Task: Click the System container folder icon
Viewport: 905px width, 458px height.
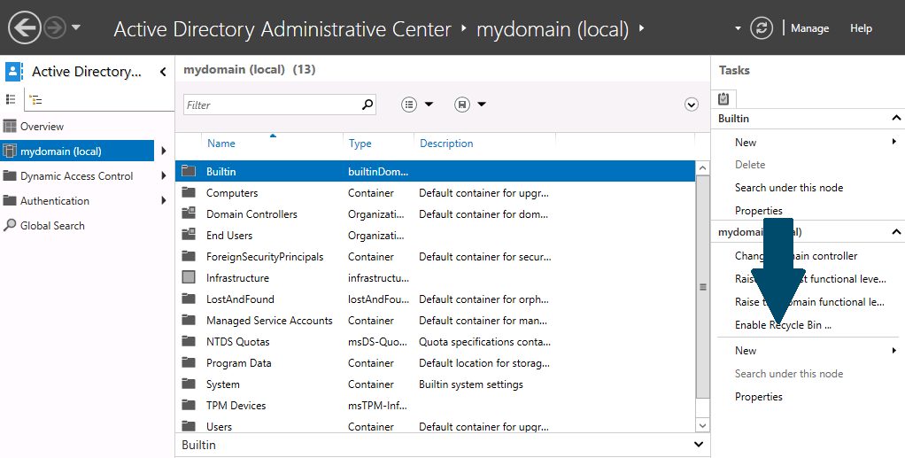Action: pos(189,384)
